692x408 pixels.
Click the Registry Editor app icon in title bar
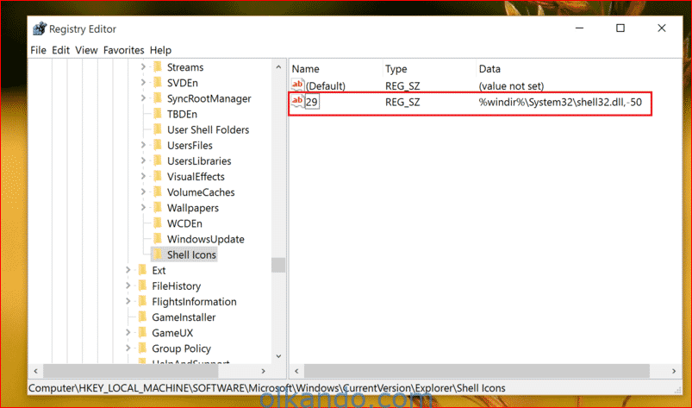pos(40,28)
